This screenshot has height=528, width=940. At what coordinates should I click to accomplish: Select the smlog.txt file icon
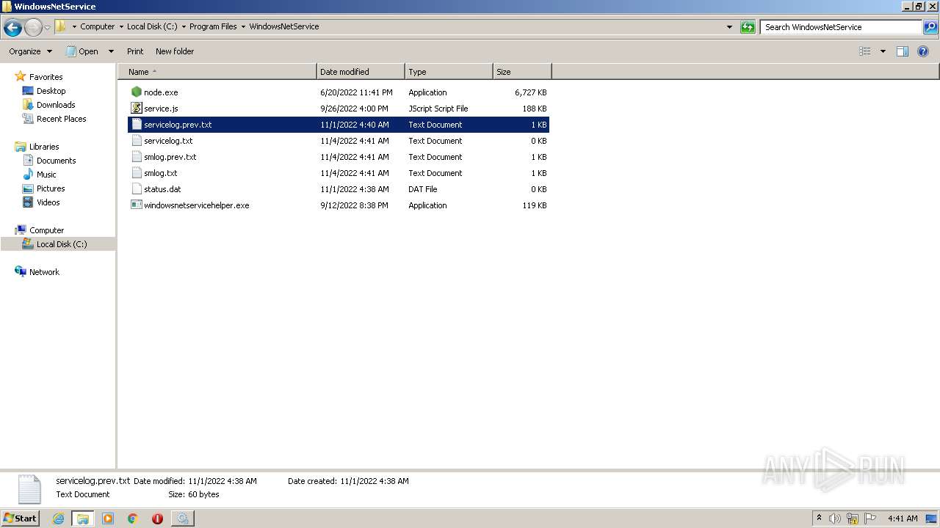[x=136, y=173]
